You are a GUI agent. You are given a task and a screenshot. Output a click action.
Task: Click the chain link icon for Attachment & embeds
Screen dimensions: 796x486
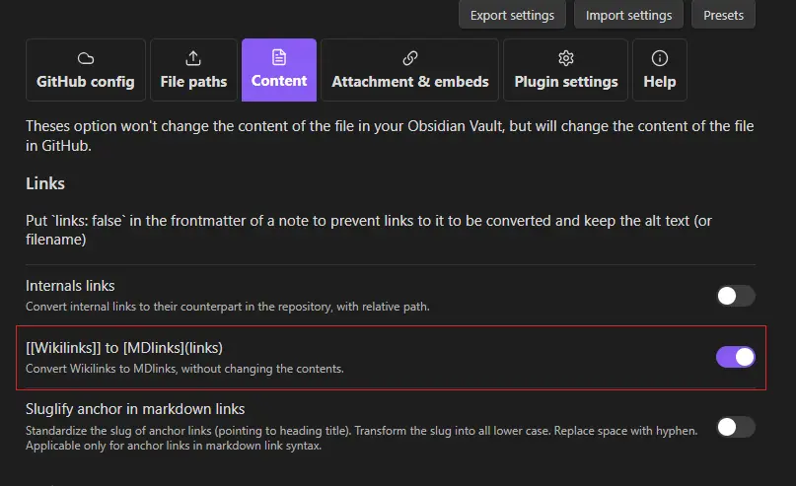click(410, 58)
